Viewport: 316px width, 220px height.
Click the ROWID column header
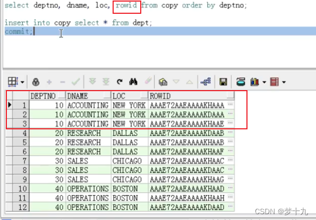point(191,96)
